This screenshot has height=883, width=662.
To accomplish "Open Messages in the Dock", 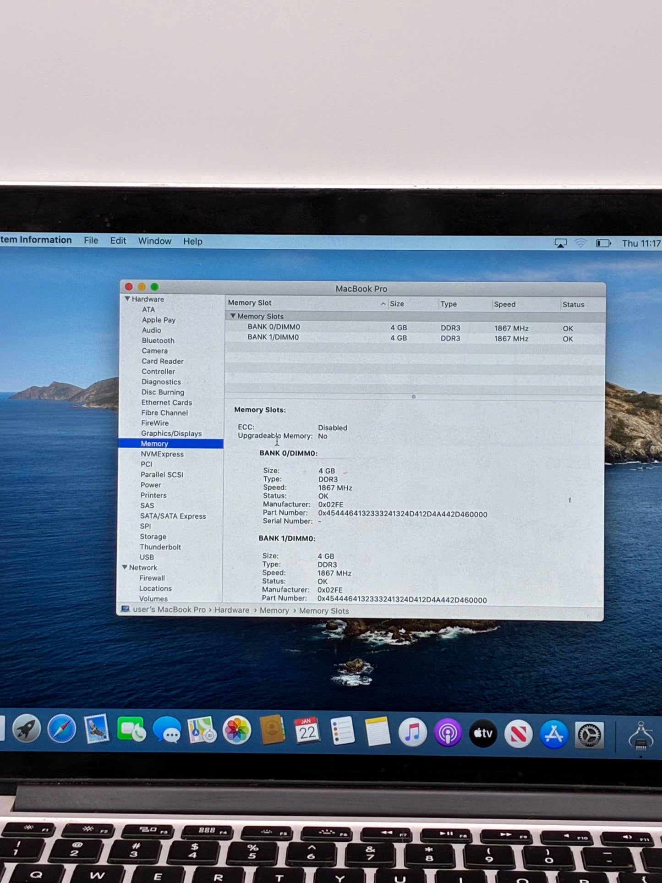I will (x=167, y=730).
